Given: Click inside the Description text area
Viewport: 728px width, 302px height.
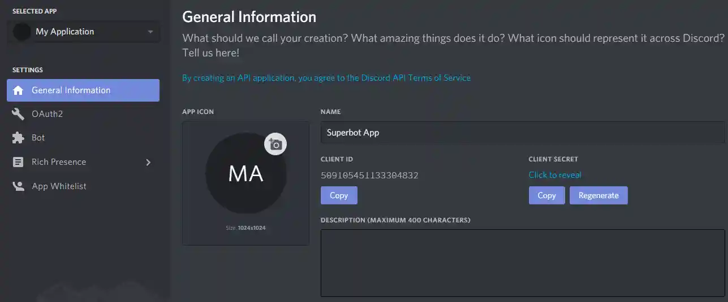Looking at the screenshot, I should tap(522, 262).
